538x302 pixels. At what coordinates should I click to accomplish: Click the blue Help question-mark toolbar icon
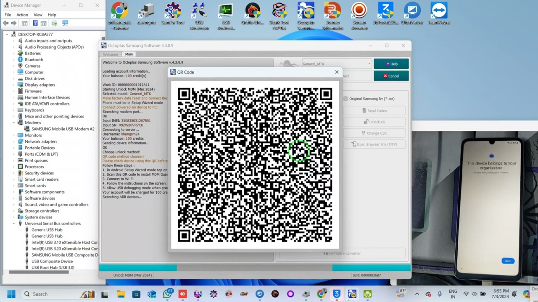[35, 23]
